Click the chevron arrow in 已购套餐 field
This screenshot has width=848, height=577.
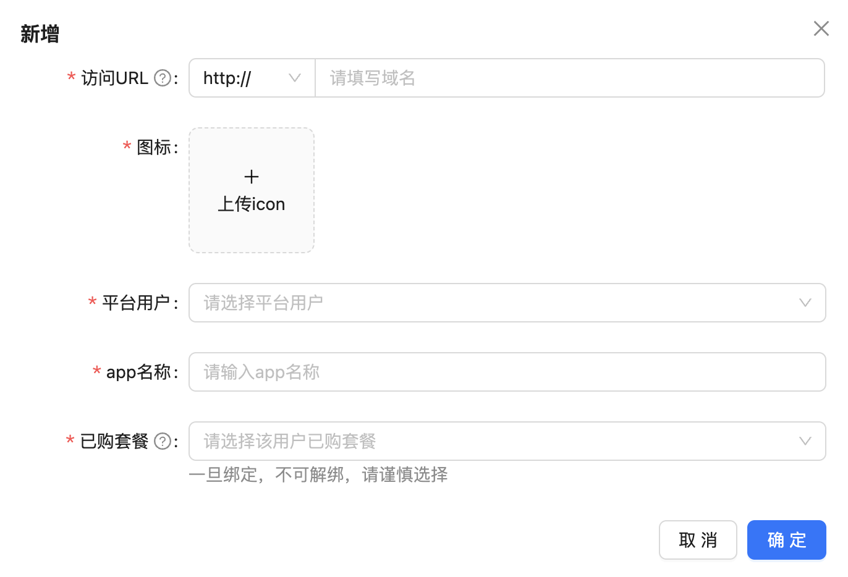pyautogui.click(x=805, y=441)
